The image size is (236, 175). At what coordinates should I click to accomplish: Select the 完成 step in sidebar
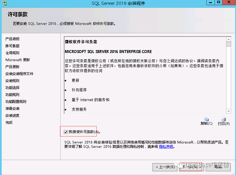pyautogui.click(x=9, y=123)
